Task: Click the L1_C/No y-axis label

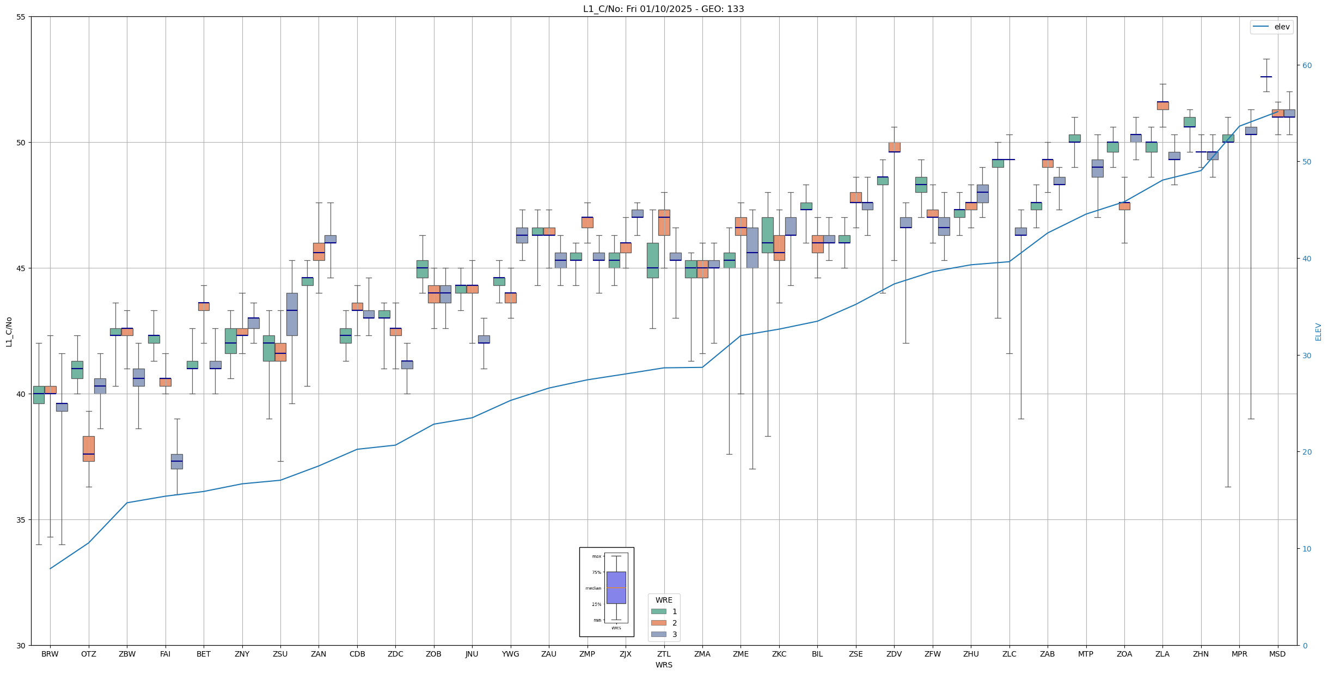Action: click(9, 332)
